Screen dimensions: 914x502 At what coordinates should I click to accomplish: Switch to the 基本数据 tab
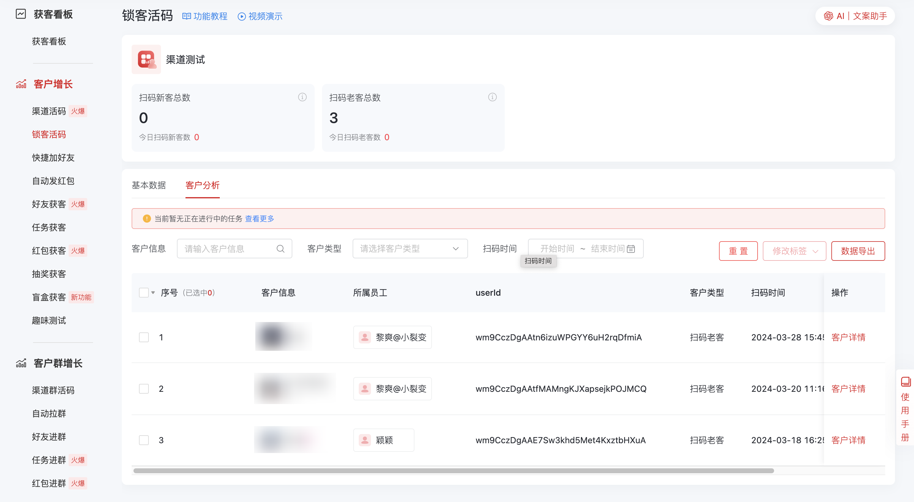(x=149, y=185)
